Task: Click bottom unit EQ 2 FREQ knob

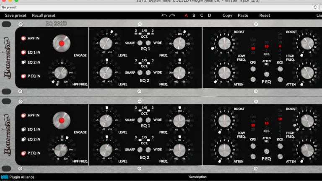Action: 179,150
